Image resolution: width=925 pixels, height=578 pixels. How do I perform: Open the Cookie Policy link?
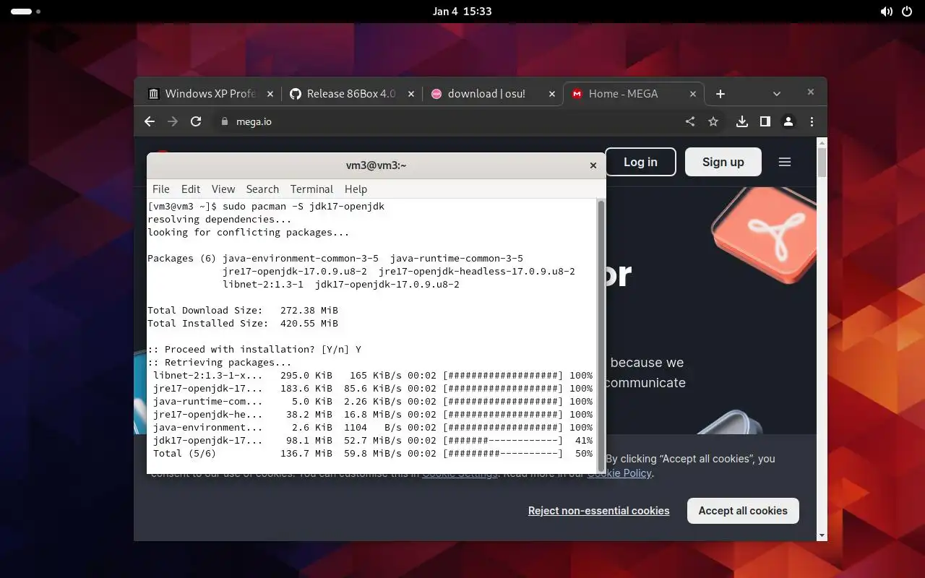(619, 473)
